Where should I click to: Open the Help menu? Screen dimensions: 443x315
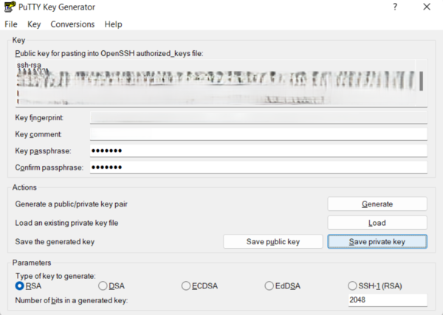click(x=113, y=24)
